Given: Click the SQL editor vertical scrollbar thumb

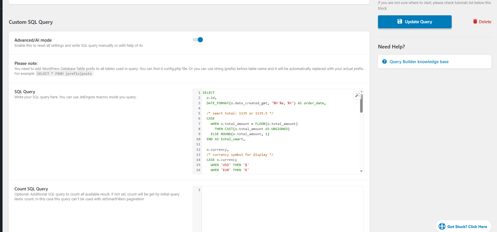Looking at the screenshot, I should pos(361,103).
